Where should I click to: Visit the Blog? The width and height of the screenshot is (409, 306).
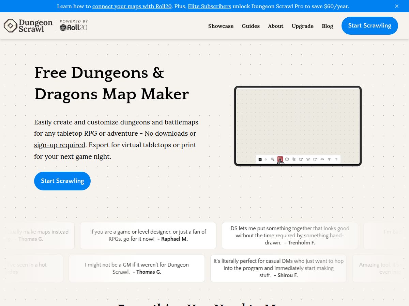pos(328,26)
